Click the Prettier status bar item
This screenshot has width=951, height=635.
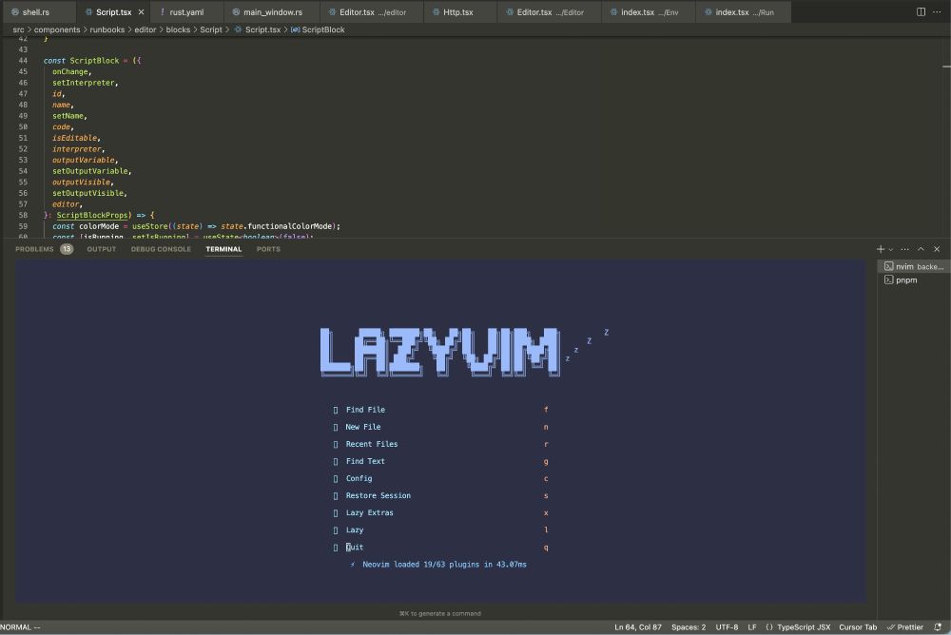(905, 627)
